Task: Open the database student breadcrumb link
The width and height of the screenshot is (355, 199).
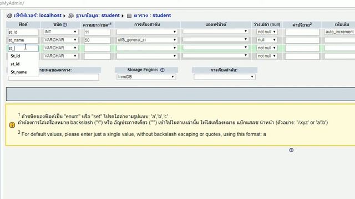Action: [x=98, y=15]
